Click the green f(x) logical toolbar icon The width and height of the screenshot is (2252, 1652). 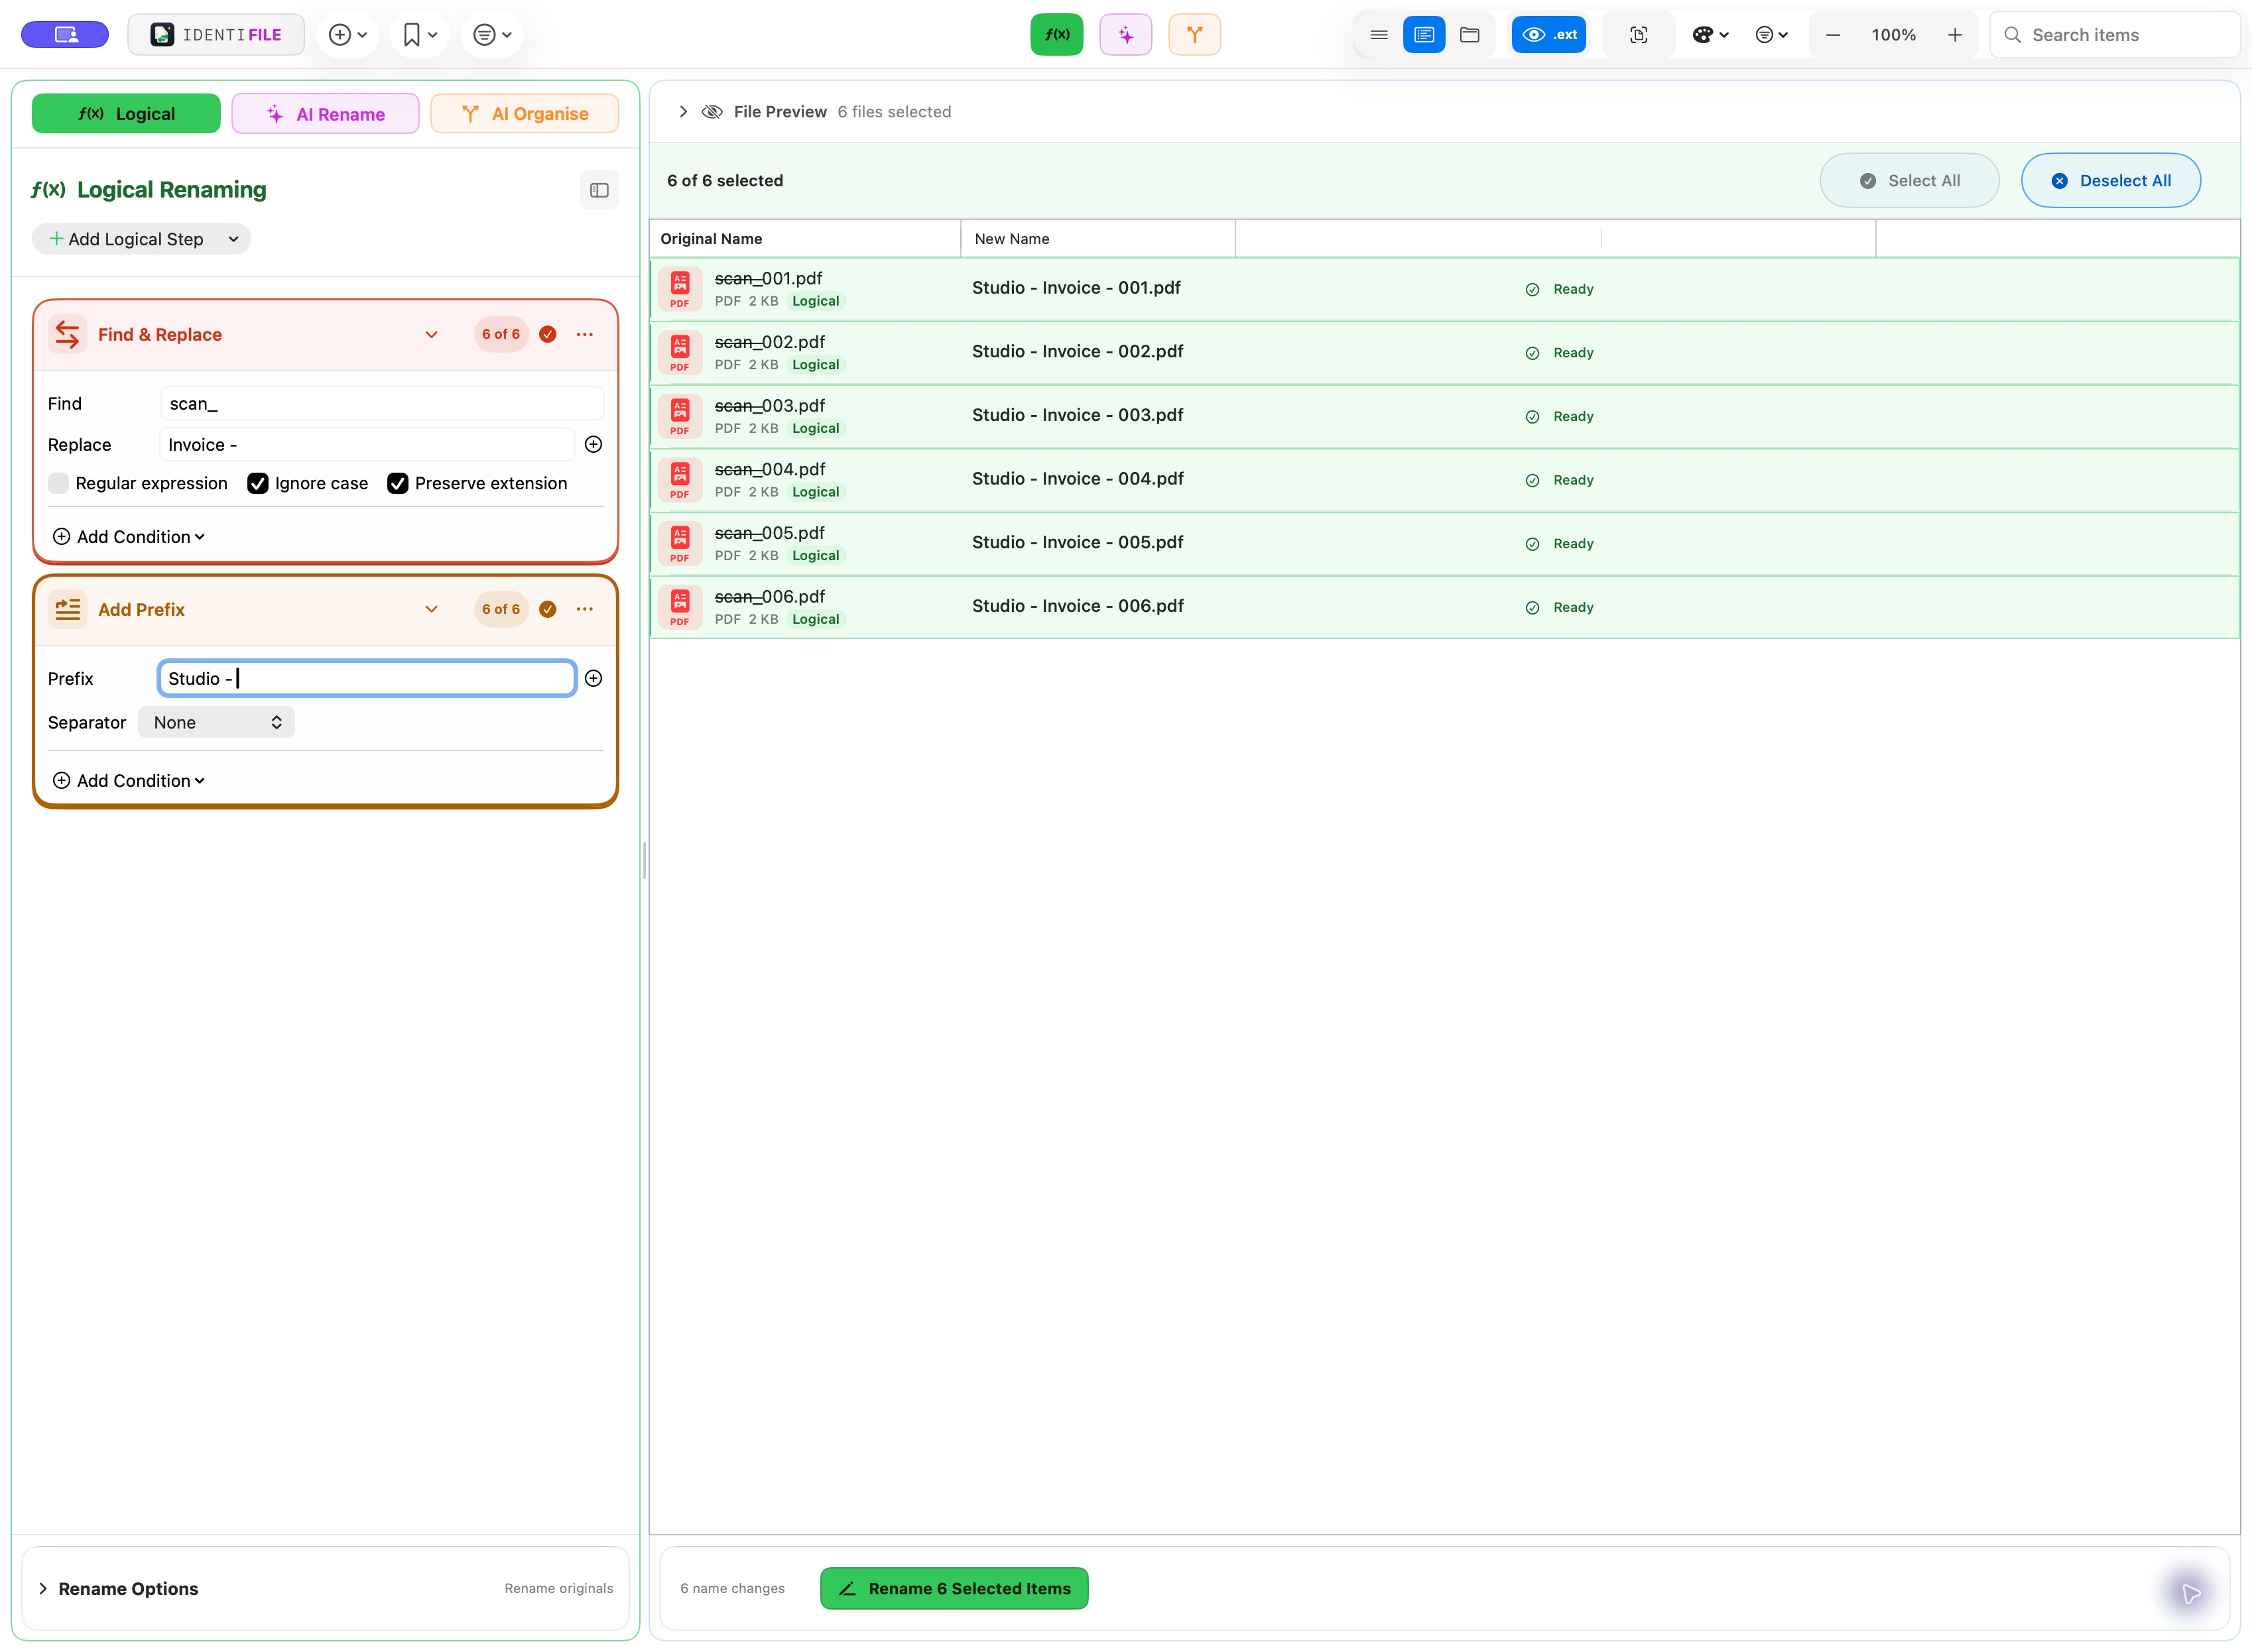point(1056,35)
